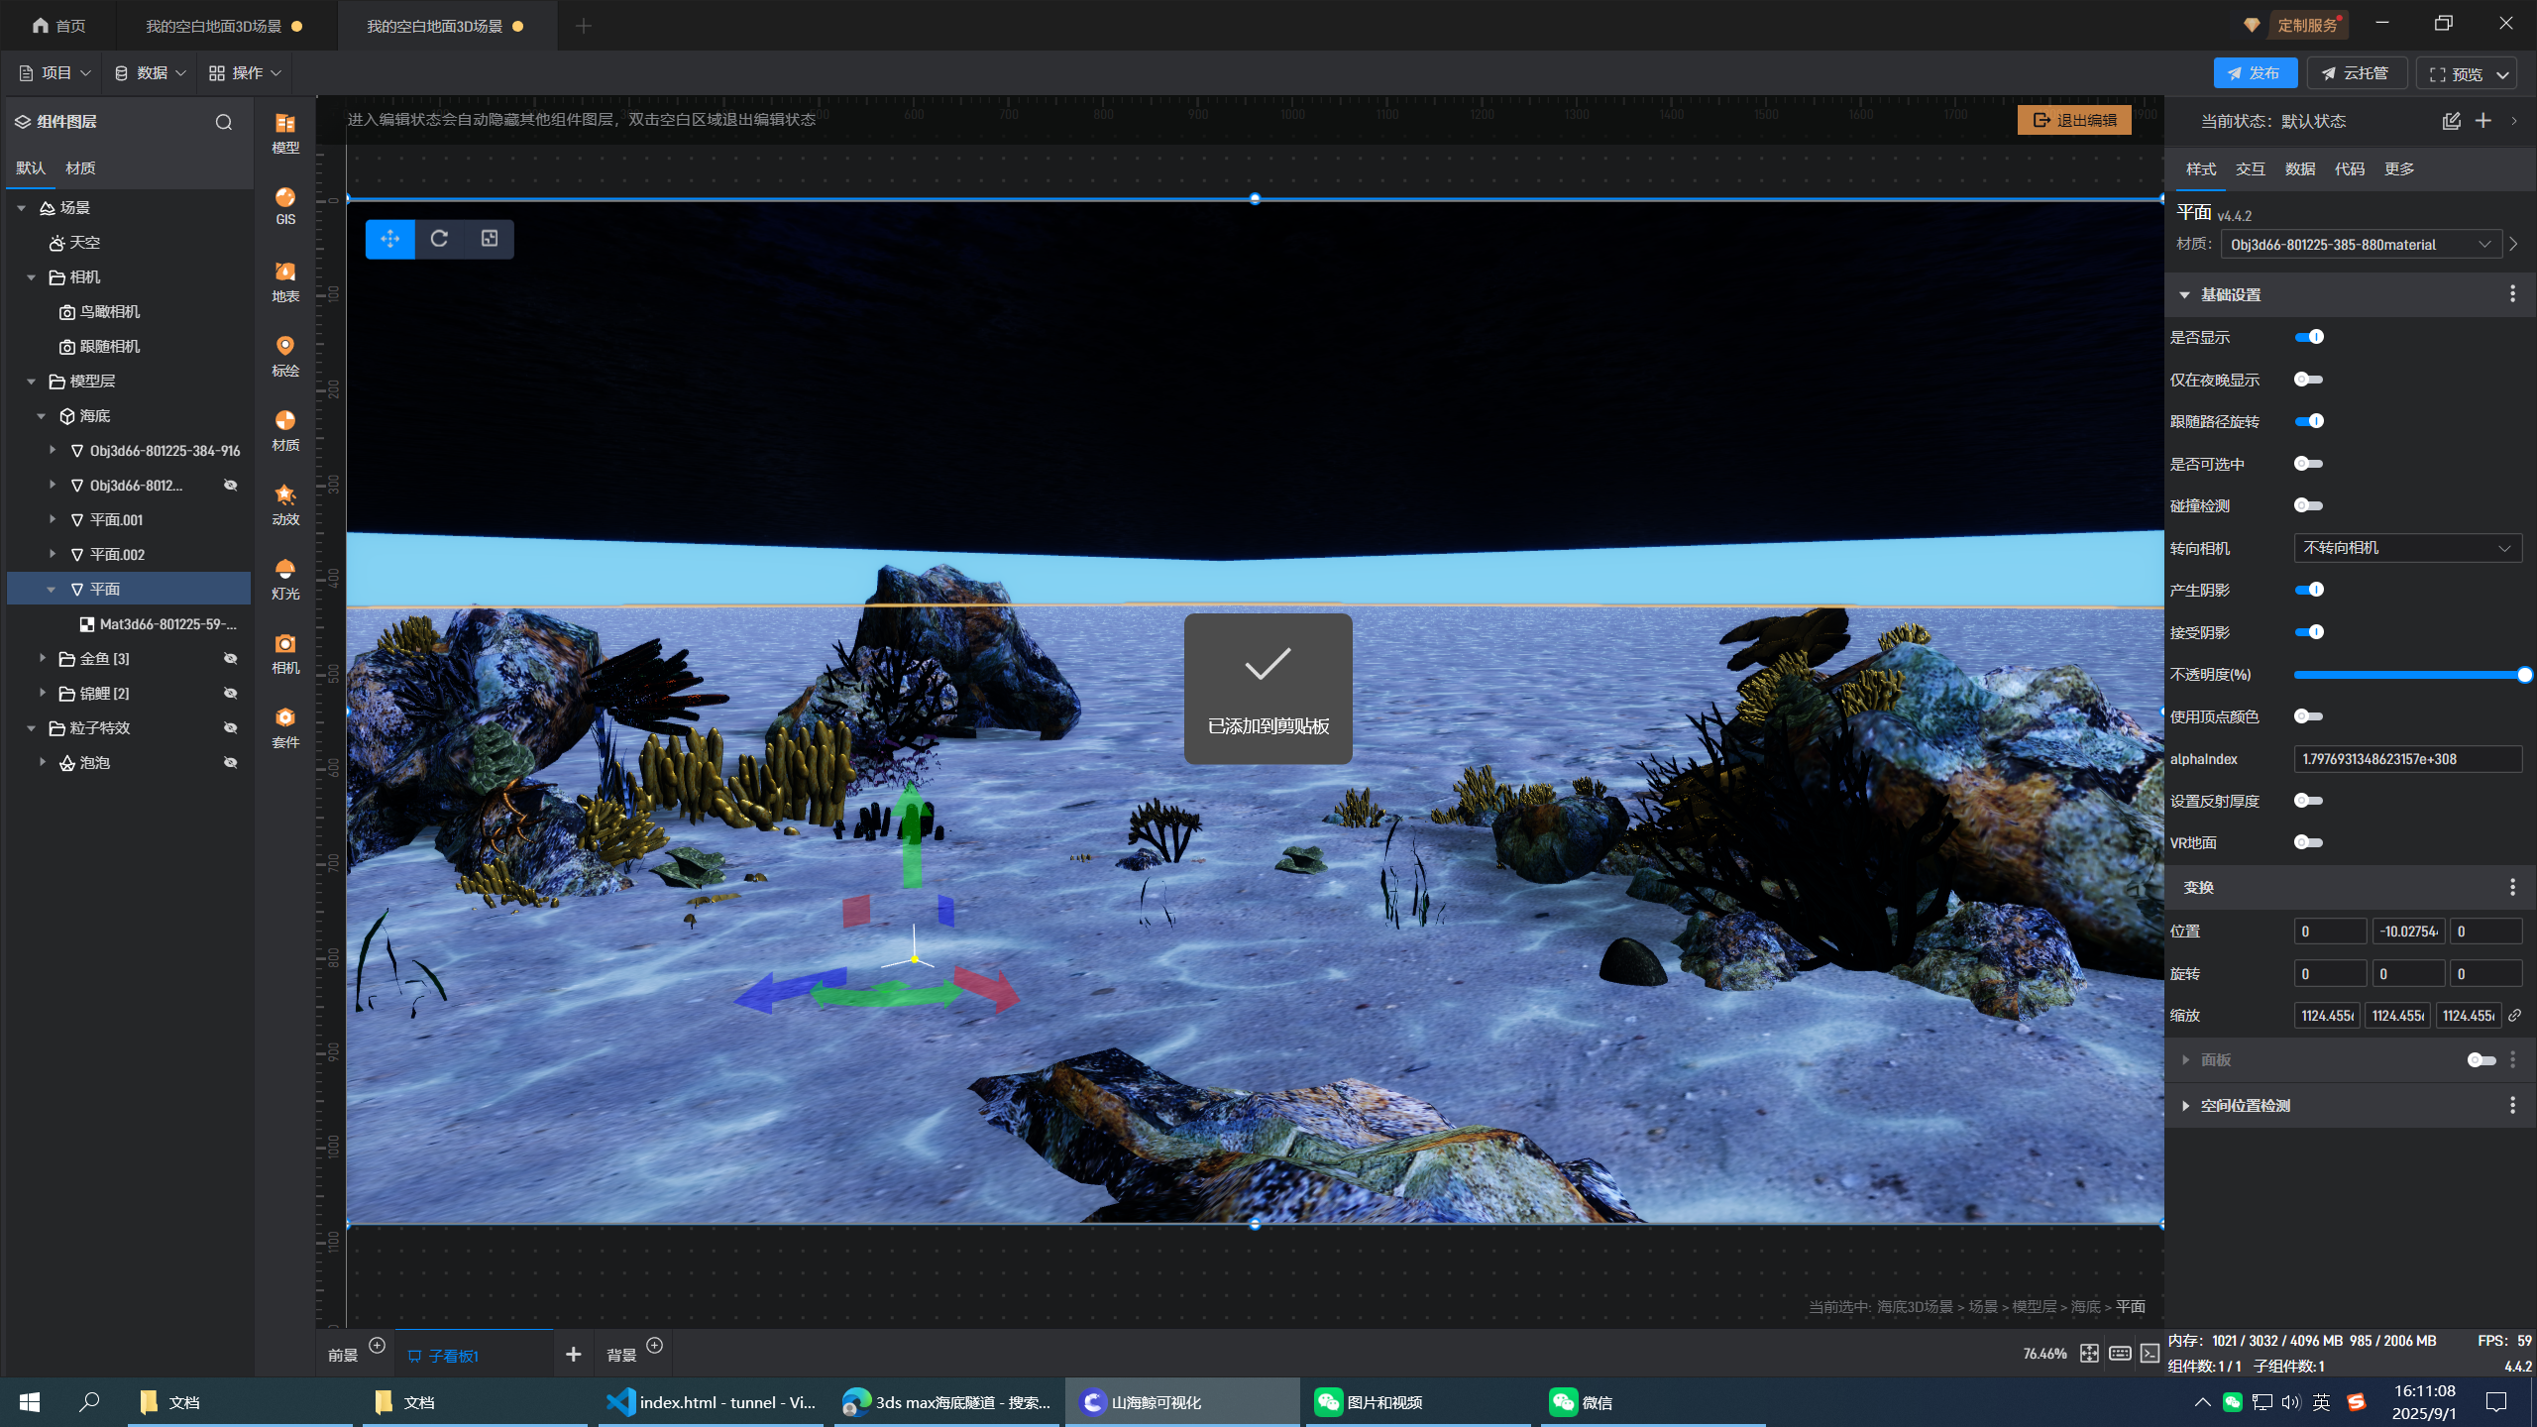Viewport: 2537px width, 1427px height.
Task: Toggle 跟随路径旋转 switch
Action: pyautogui.click(x=2309, y=421)
